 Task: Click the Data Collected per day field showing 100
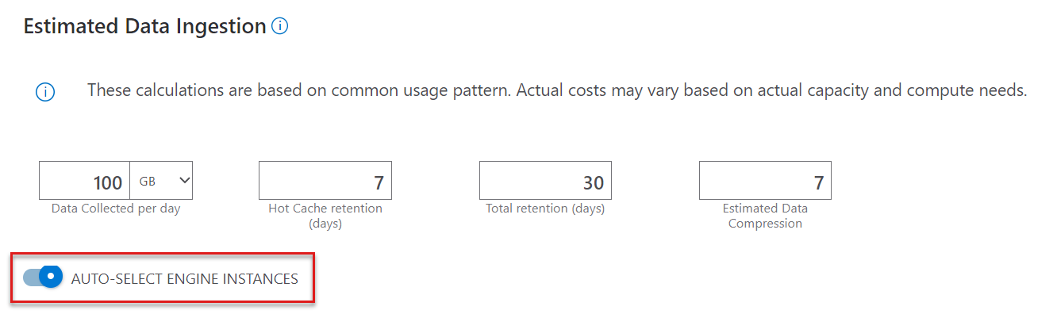point(85,181)
